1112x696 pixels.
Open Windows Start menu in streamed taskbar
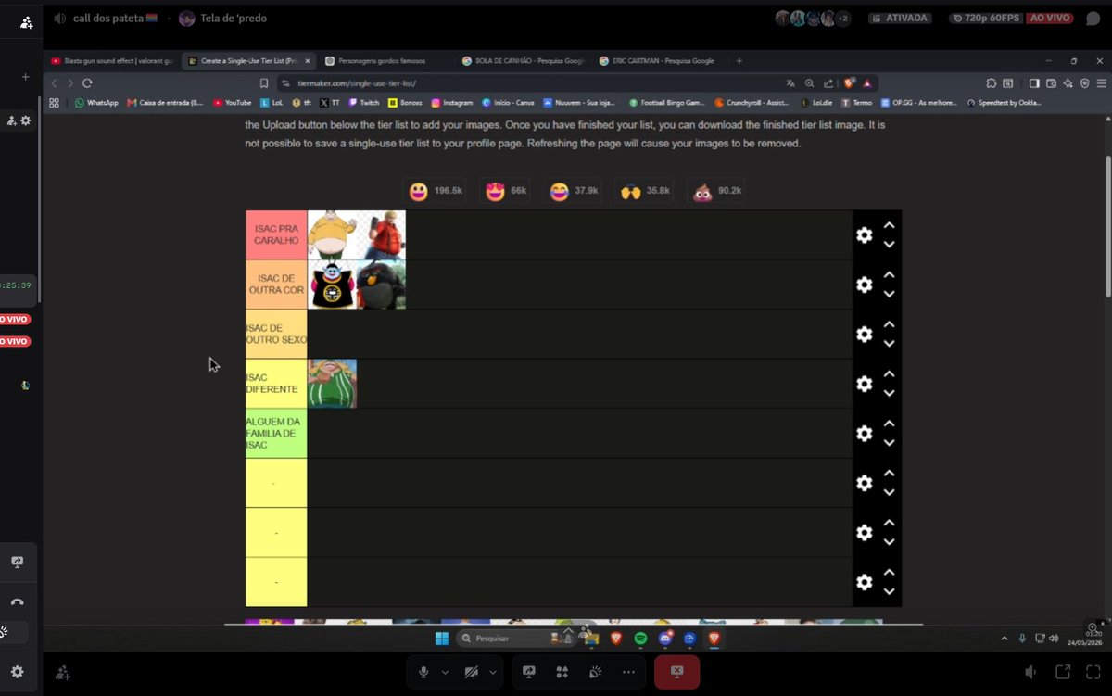(x=442, y=639)
